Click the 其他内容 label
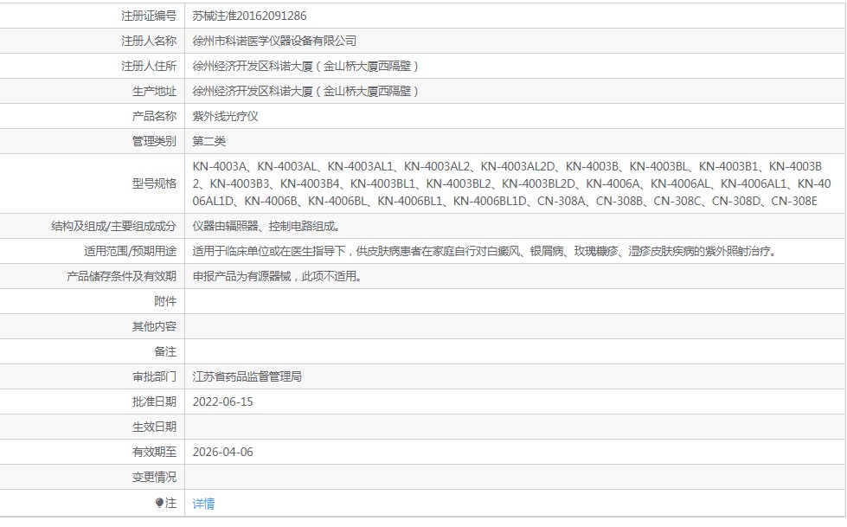Image resolution: width=847 pixels, height=527 pixels. [154, 326]
